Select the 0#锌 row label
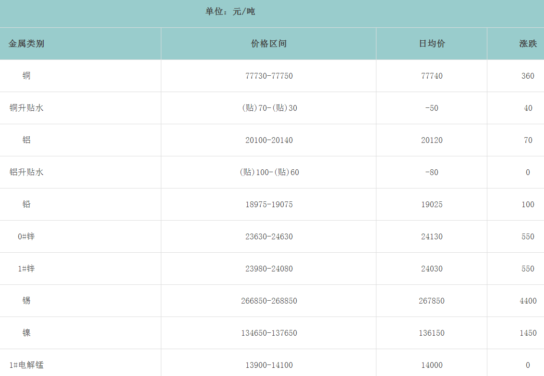 pos(26,236)
